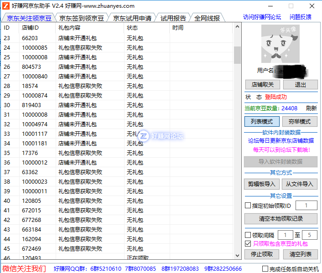Image resolution: width=322 pixels, height=273 pixels.
Task: Select row with shop ID 10000012
Action: click(117, 163)
